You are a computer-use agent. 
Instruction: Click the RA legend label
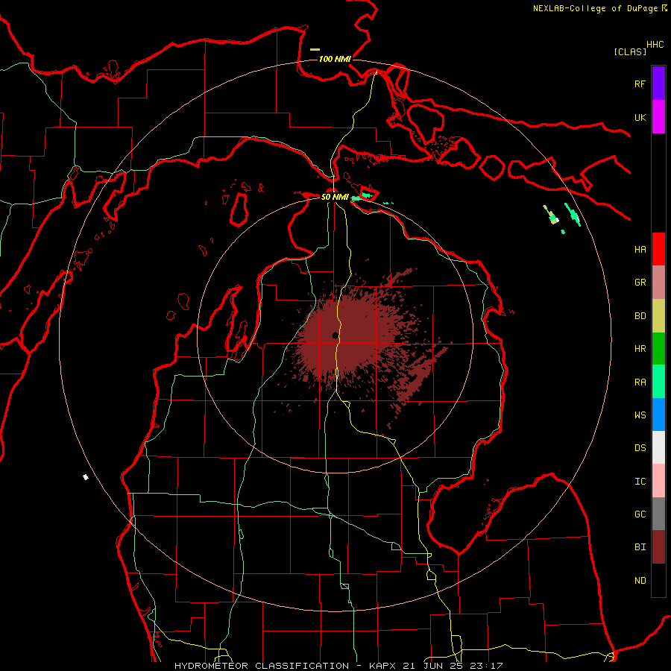640,382
